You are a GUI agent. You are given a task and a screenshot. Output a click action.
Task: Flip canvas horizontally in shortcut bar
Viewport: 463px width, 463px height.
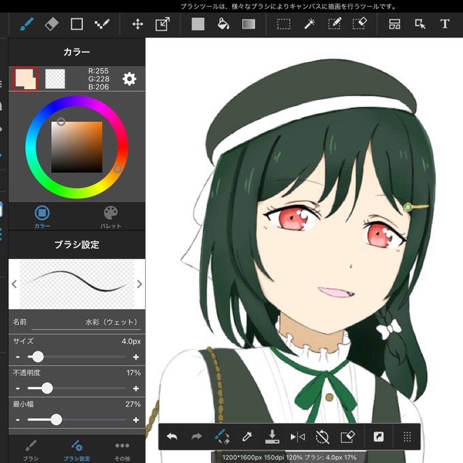click(x=298, y=436)
